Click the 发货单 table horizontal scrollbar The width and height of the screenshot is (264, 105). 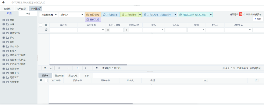click(x=91, y=104)
